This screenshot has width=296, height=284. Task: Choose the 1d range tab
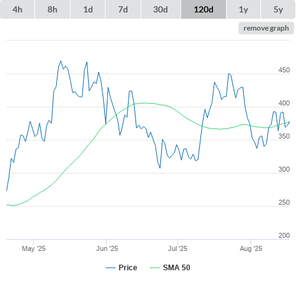88,9
